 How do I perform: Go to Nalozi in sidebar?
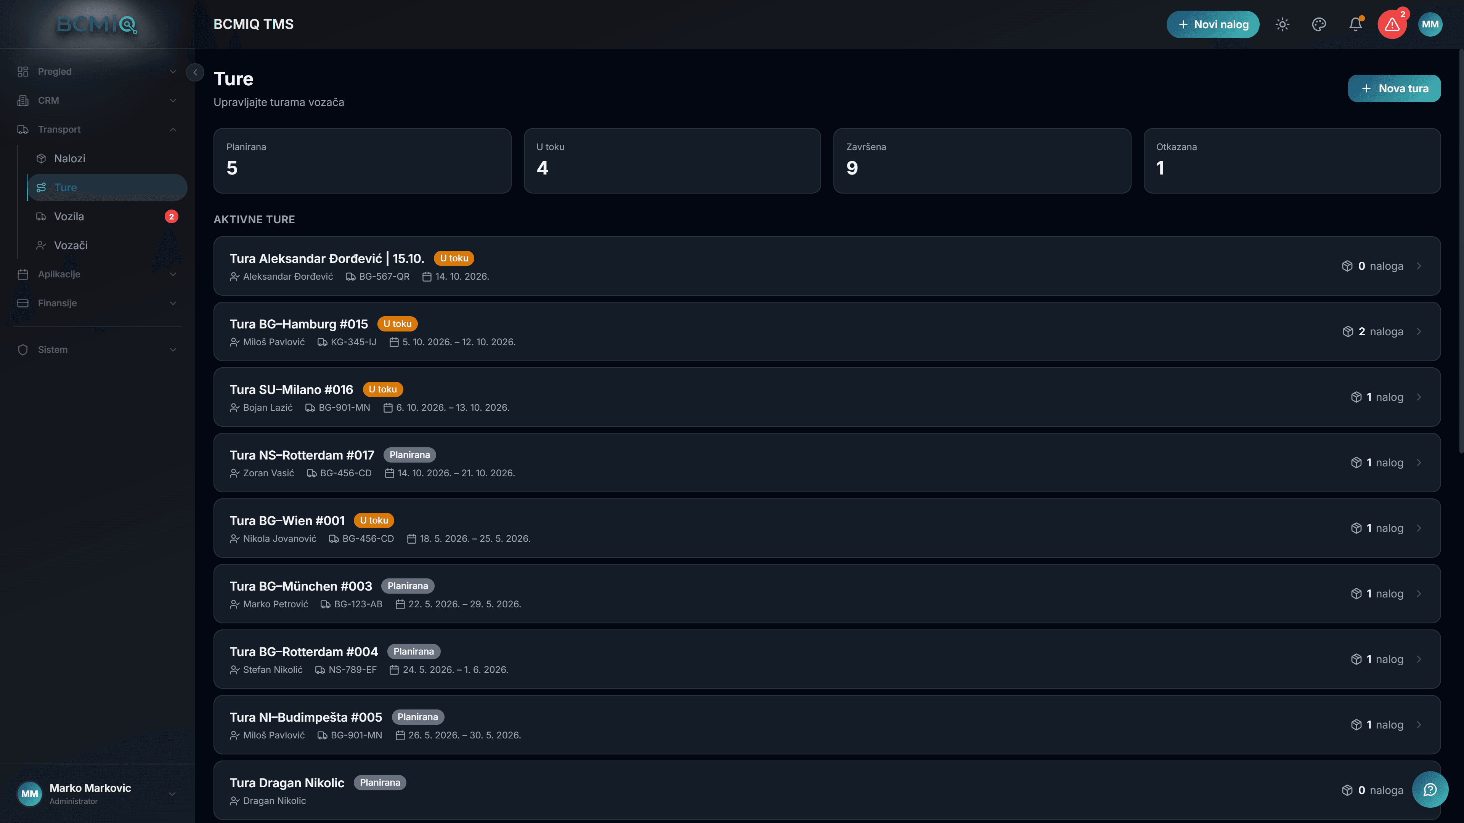coord(108,159)
